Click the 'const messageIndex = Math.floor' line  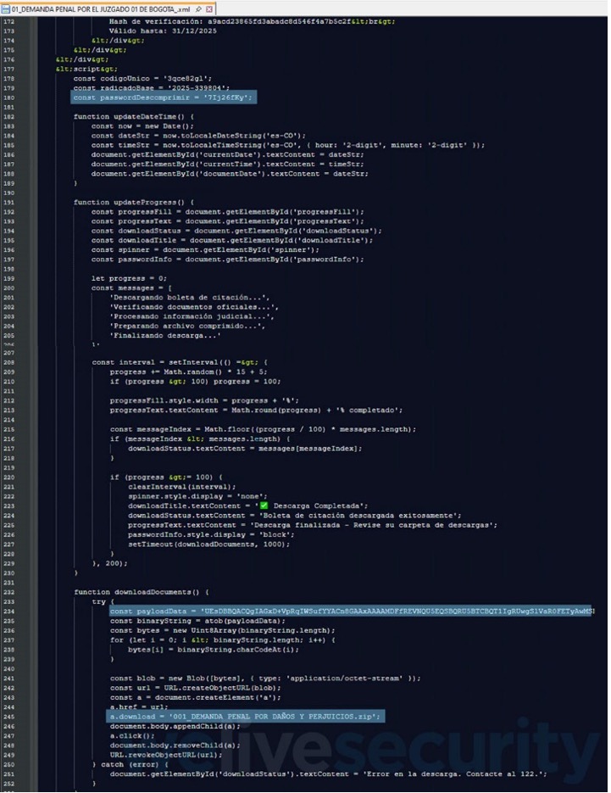[263, 429]
